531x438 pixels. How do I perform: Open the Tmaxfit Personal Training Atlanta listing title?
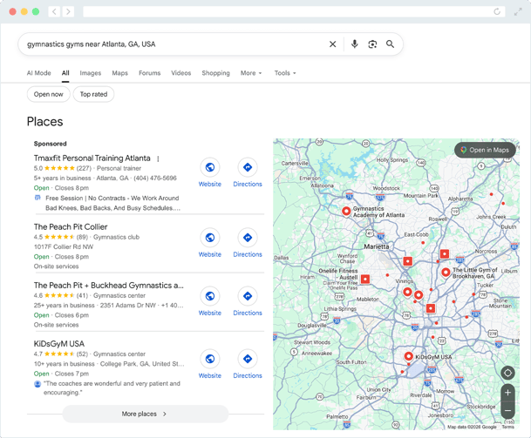[x=92, y=158]
